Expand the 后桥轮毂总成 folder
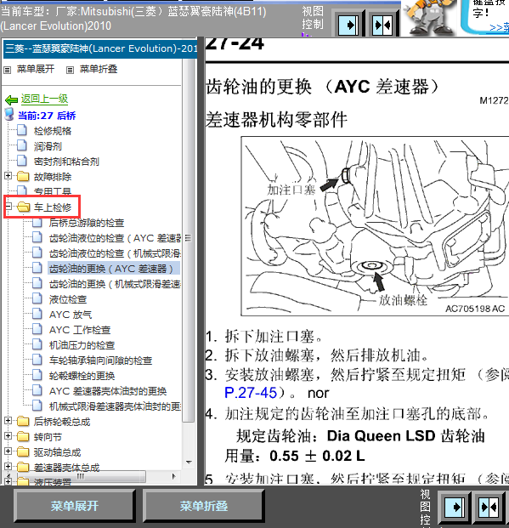 click(8, 421)
